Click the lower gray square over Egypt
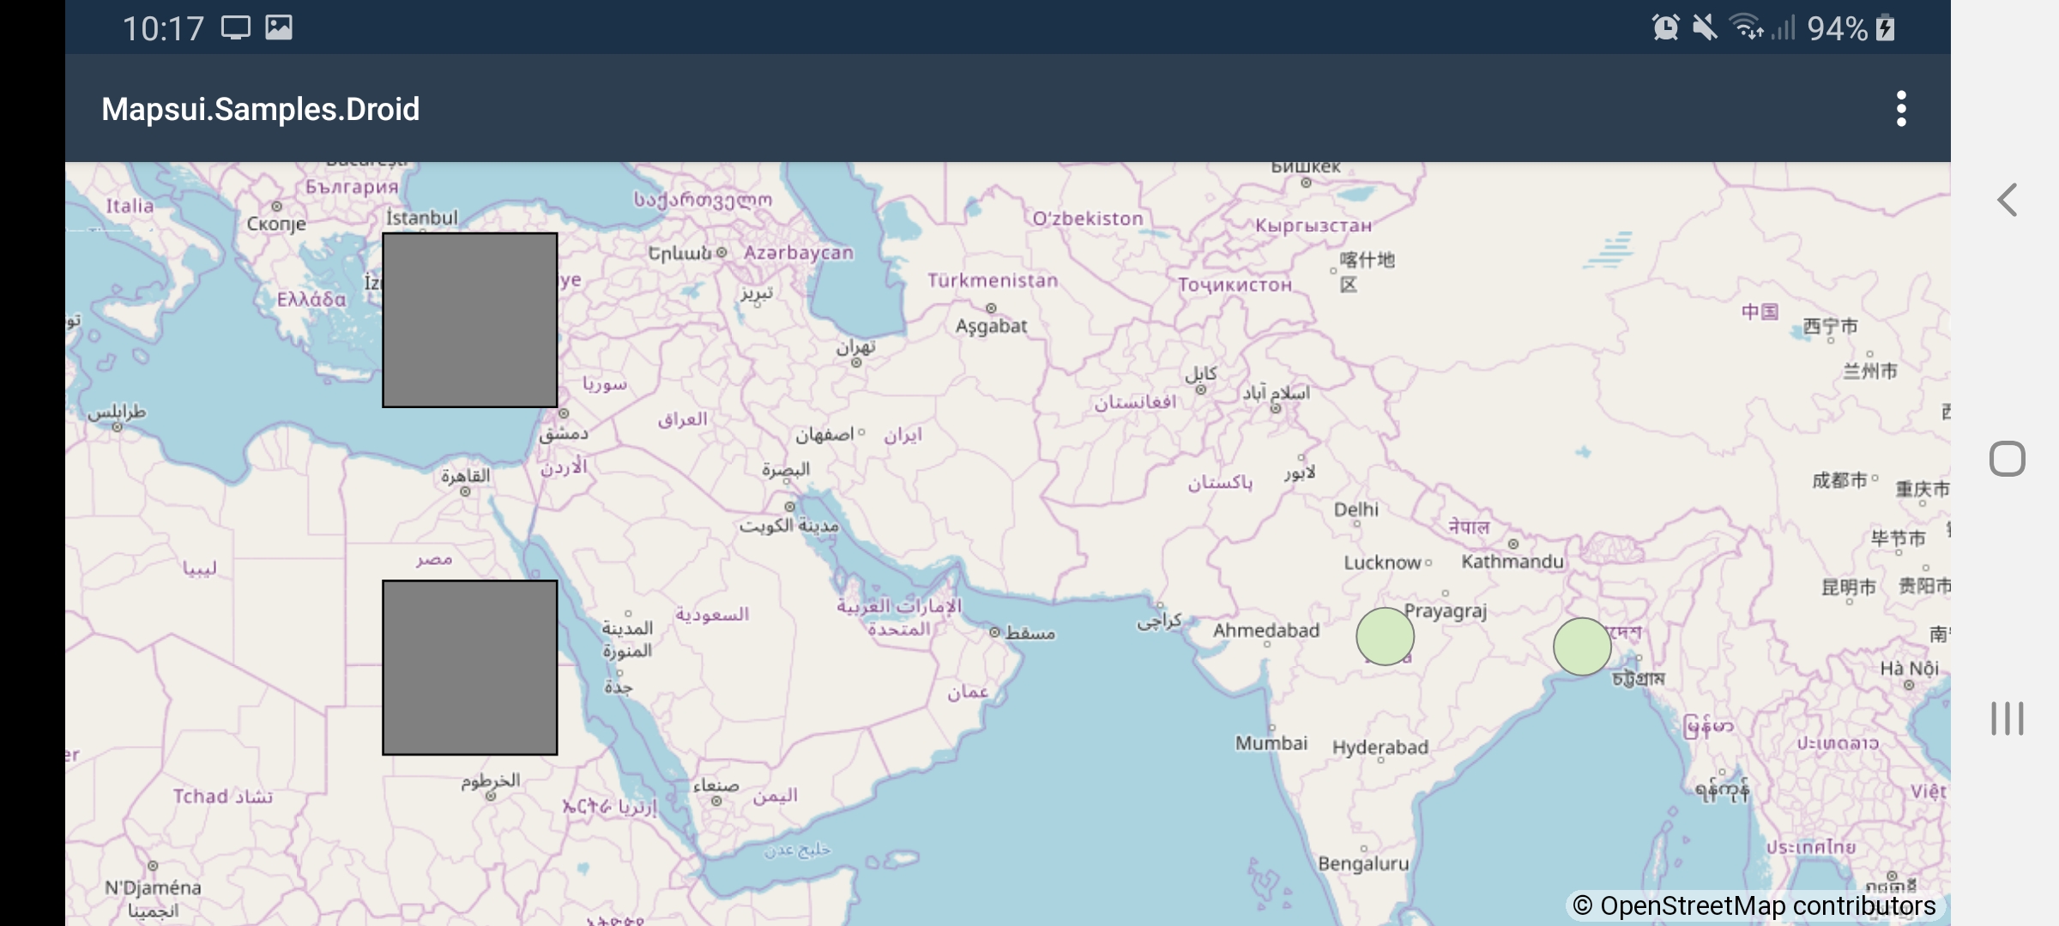Screen dimensions: 2059x926 click(x=470, y=667)
